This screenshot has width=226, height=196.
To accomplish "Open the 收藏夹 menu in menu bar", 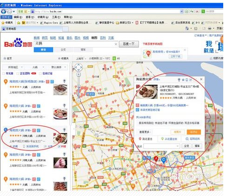I will (x=43, y=17).
